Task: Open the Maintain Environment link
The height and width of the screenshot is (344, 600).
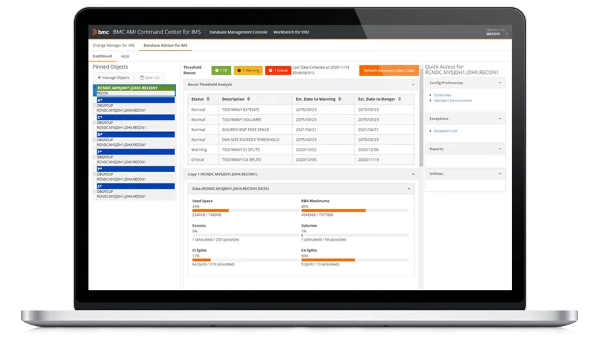Action: pos(453,101)
